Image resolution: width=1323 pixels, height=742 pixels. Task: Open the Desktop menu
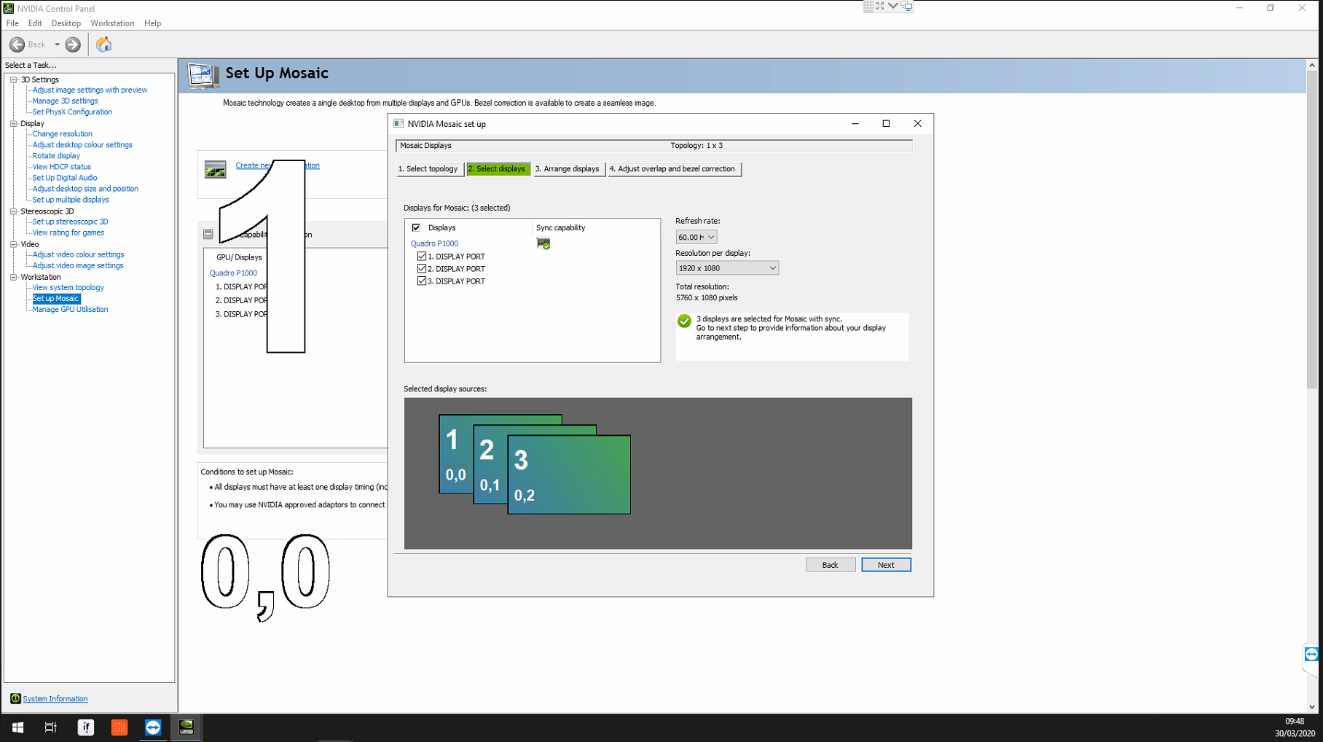(x=66, y=23)
